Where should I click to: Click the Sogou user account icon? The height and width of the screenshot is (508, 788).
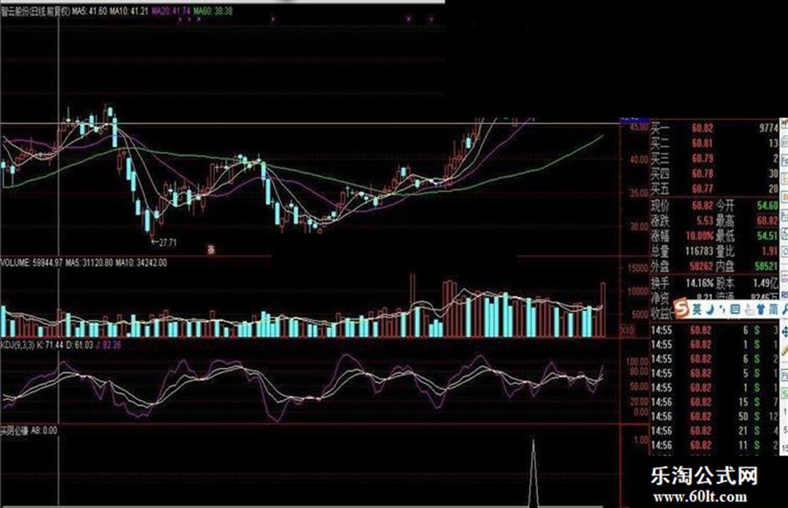[x=748, y=309]
